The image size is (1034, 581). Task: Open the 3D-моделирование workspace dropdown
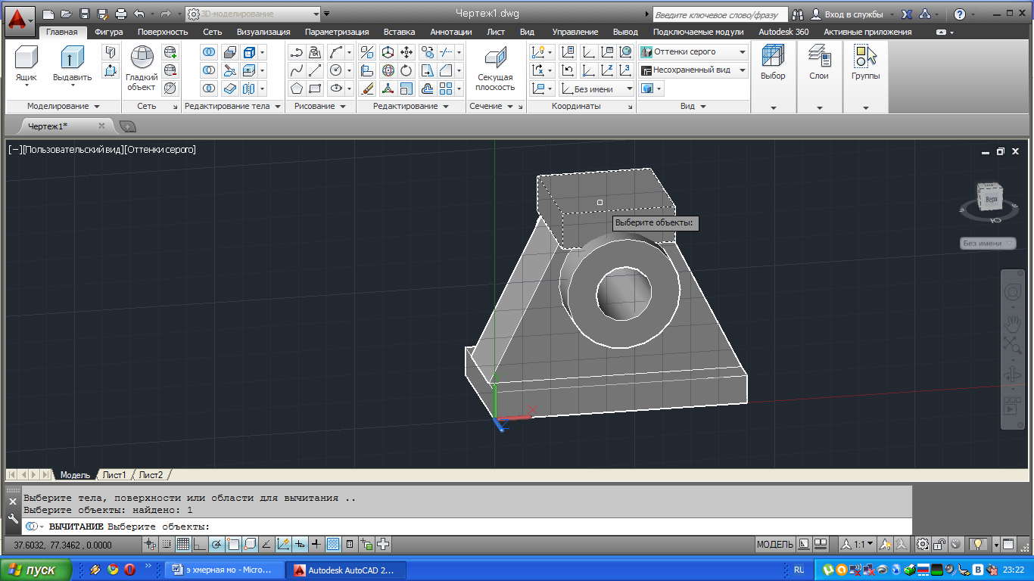(x=316, y=14)
